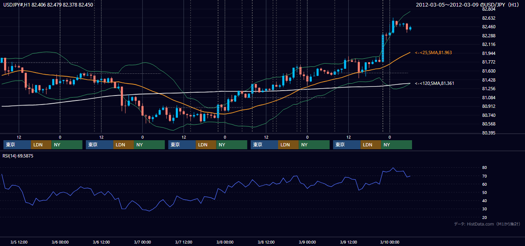Viewport: 525px width, 246px height.
Task: Choose the 東京 session block for 3/8
Action: click(x=265, y=145)
